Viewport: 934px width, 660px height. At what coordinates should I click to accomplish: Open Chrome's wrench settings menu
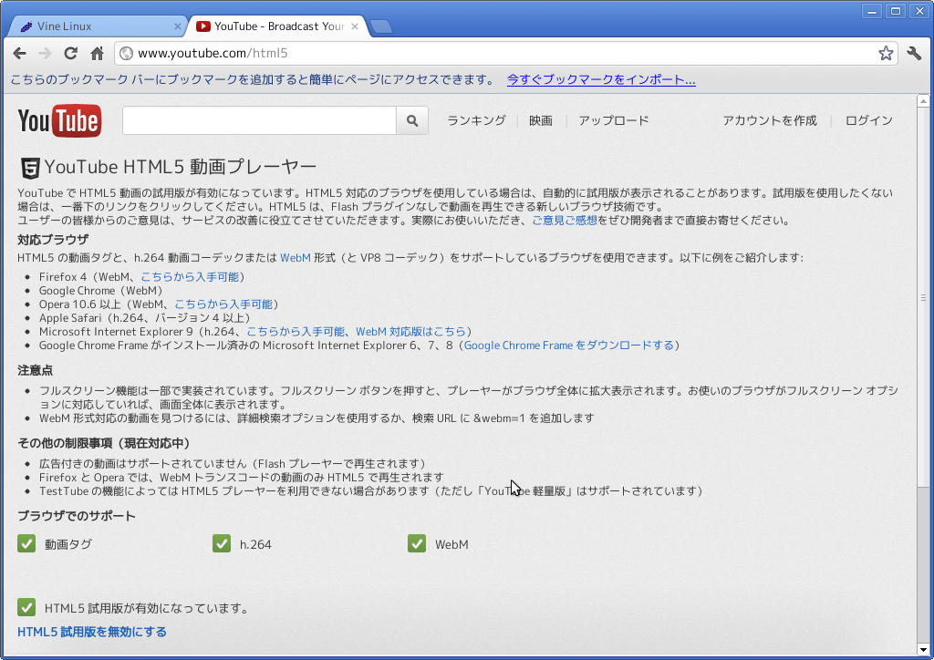coord(914,54)
